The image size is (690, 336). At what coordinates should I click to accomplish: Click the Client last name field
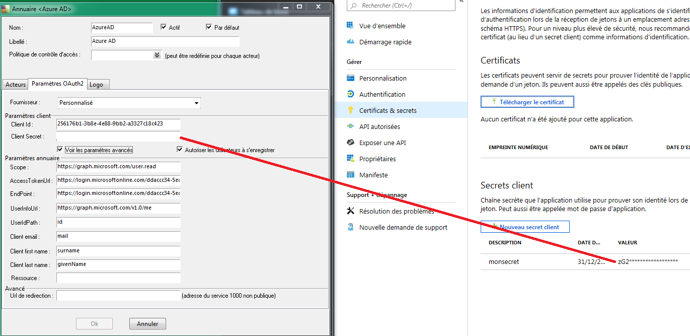click(x=118, y=264)
